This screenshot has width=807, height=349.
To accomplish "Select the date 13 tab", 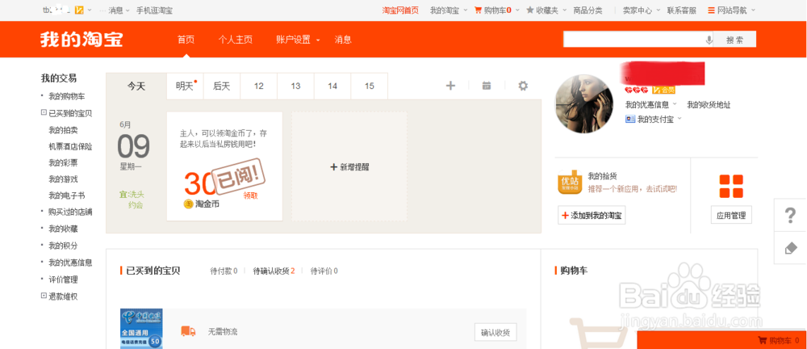I will (x=295, y=86).
